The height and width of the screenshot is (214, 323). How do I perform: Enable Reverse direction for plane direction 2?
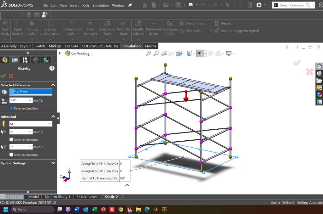(x=12, y=155)
